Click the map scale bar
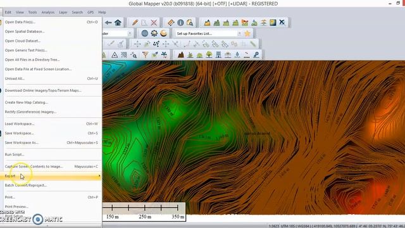 click(144, 212)
